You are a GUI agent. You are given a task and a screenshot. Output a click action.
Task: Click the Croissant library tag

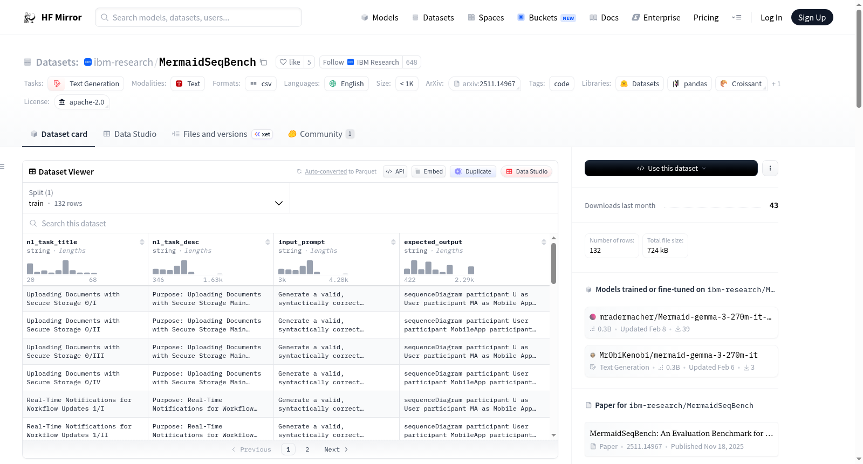[x=741, y=84]
